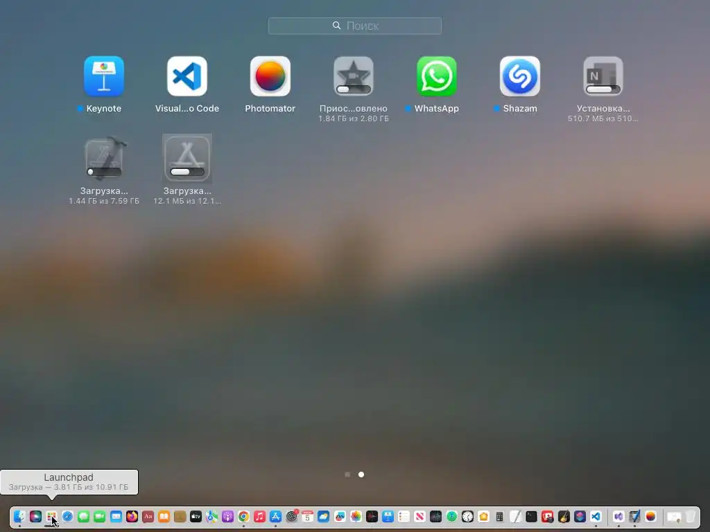The height and width of the screenshot is (532, 710).
Task: Activate Siri from the Dock
Action: (x=35, y=516)
